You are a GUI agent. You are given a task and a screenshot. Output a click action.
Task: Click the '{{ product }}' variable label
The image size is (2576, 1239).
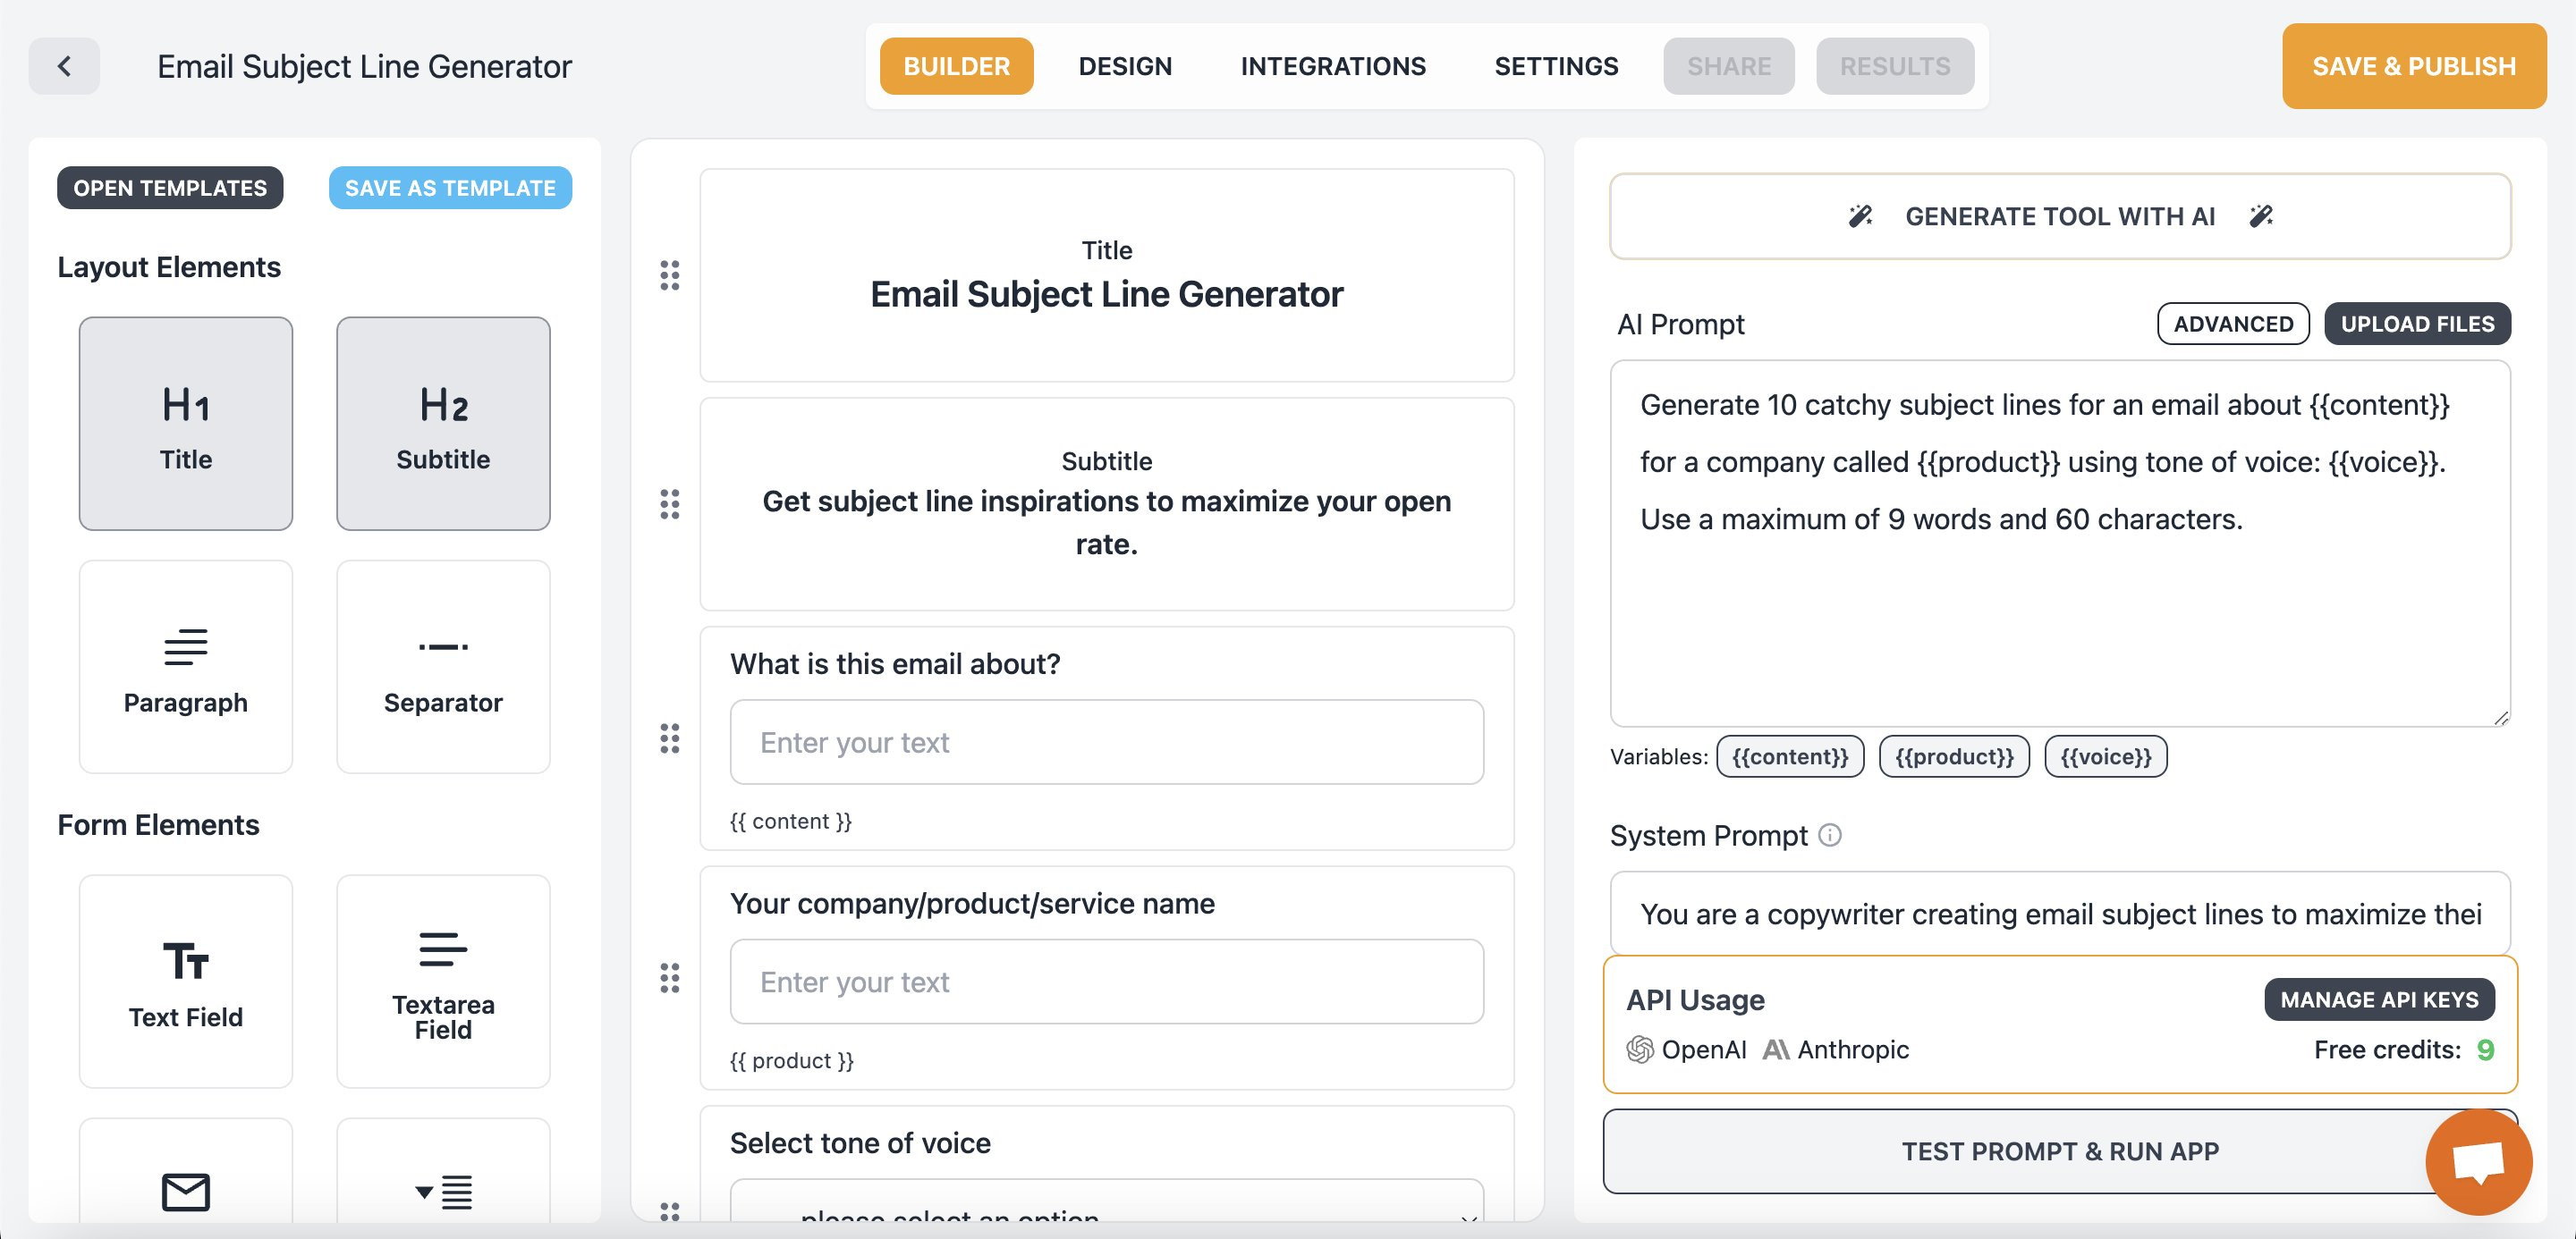792,1061
